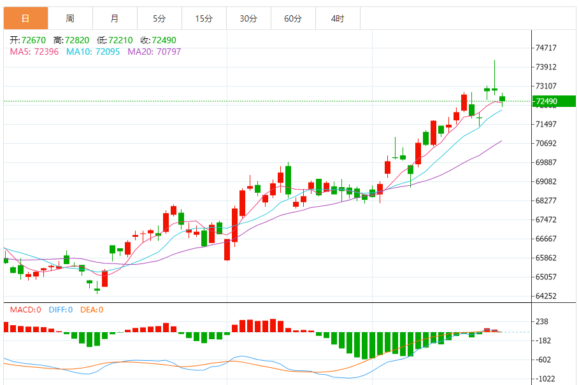
Task: Click the 65057 price axis label
Action: (546, 277)
